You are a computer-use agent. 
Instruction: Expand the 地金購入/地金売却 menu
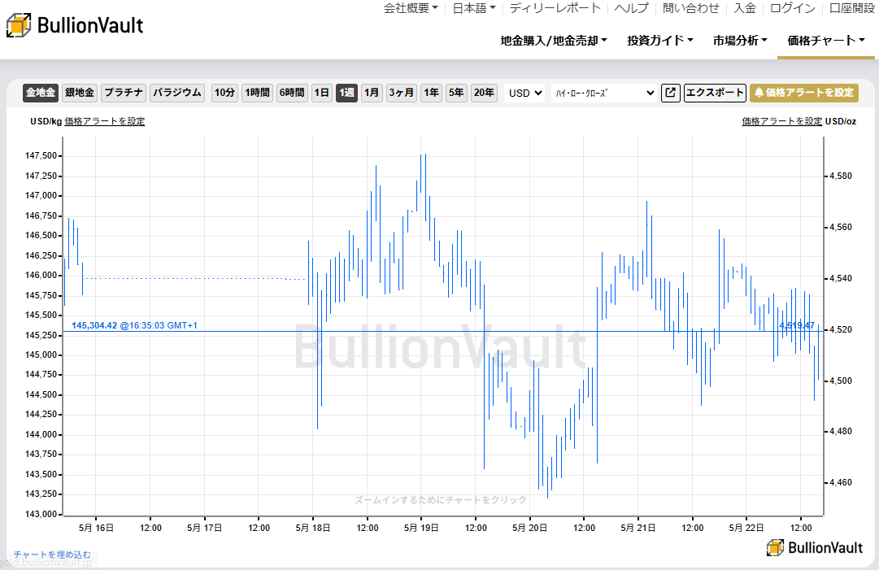tap(554, 41)
